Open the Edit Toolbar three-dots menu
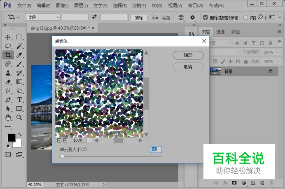Screen dimensions: 285x189 tap(8, 126)
